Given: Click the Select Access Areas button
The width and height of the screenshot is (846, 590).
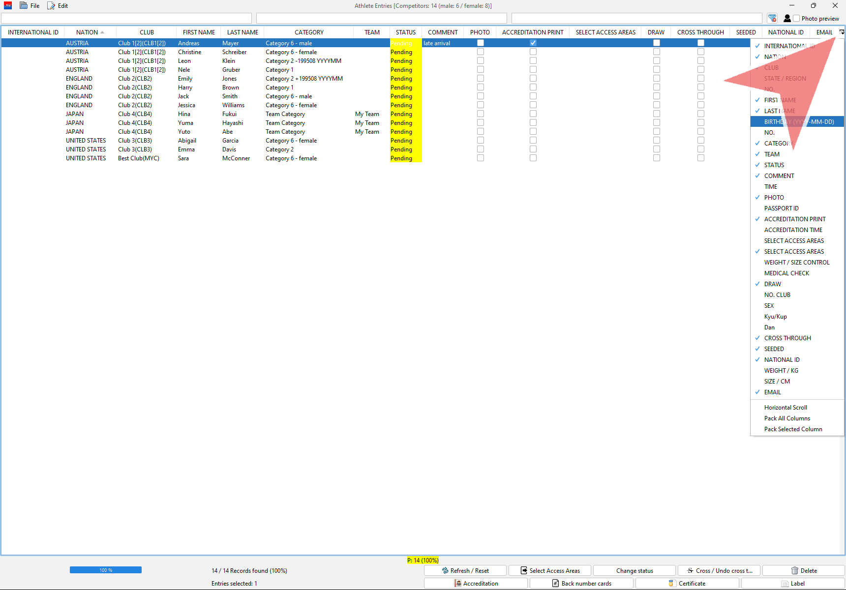Looking at the screenshot, I should (x=550, y=570).
